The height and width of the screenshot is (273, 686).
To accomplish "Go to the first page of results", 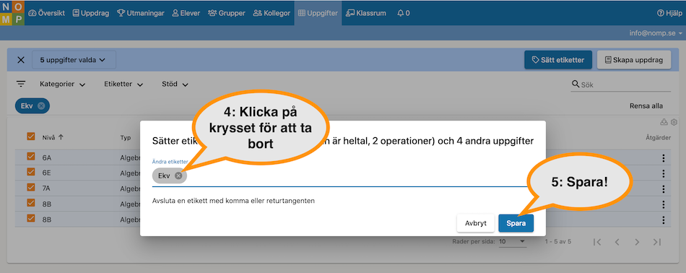I will coord(597,242).
